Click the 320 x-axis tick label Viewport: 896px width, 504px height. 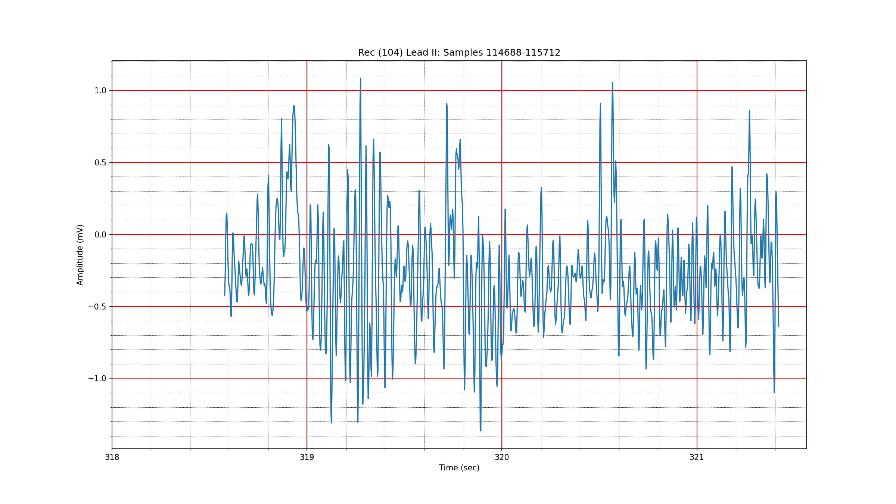click(x=502, y=457)
